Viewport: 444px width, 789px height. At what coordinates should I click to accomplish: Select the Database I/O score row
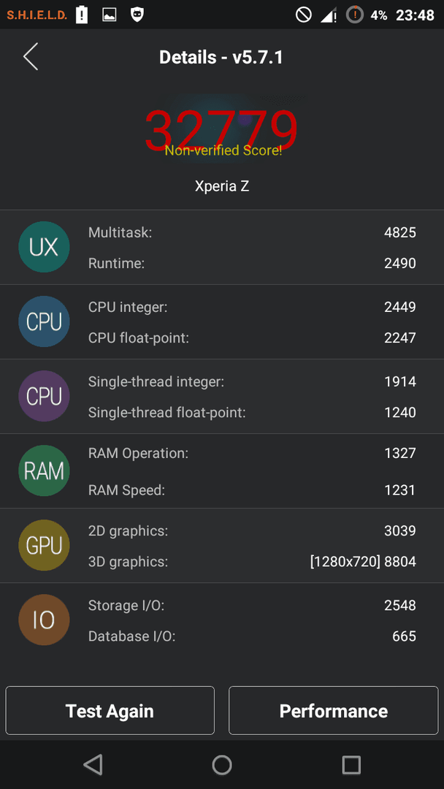pos(252,636)
